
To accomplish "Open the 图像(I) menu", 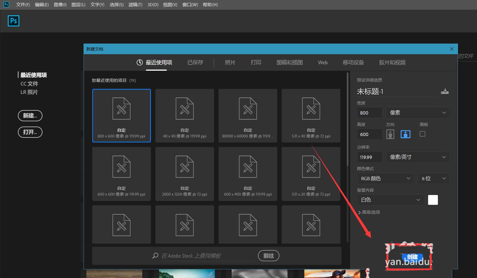I will coord(60,4).
